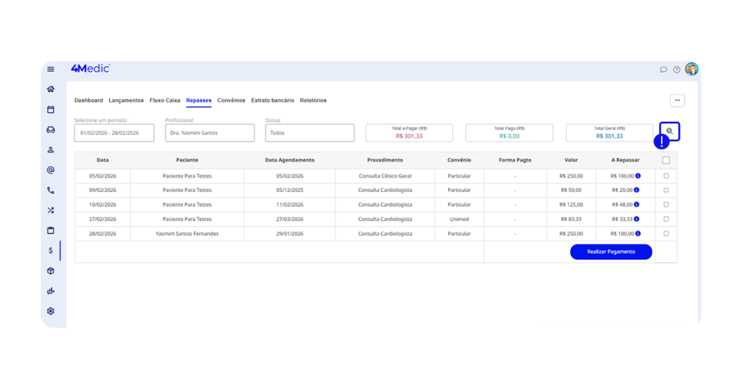Screen dimensions: 742x389
Task: Click the dollar sign financial sidebar icon
Action: point(51,251)
